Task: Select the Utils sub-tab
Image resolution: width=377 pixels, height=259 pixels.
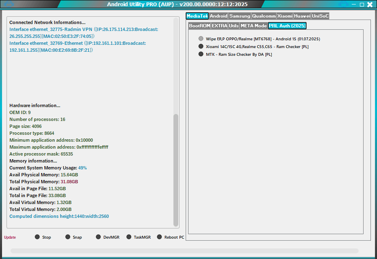Action: pyautogui.click(x=234, y=25)
